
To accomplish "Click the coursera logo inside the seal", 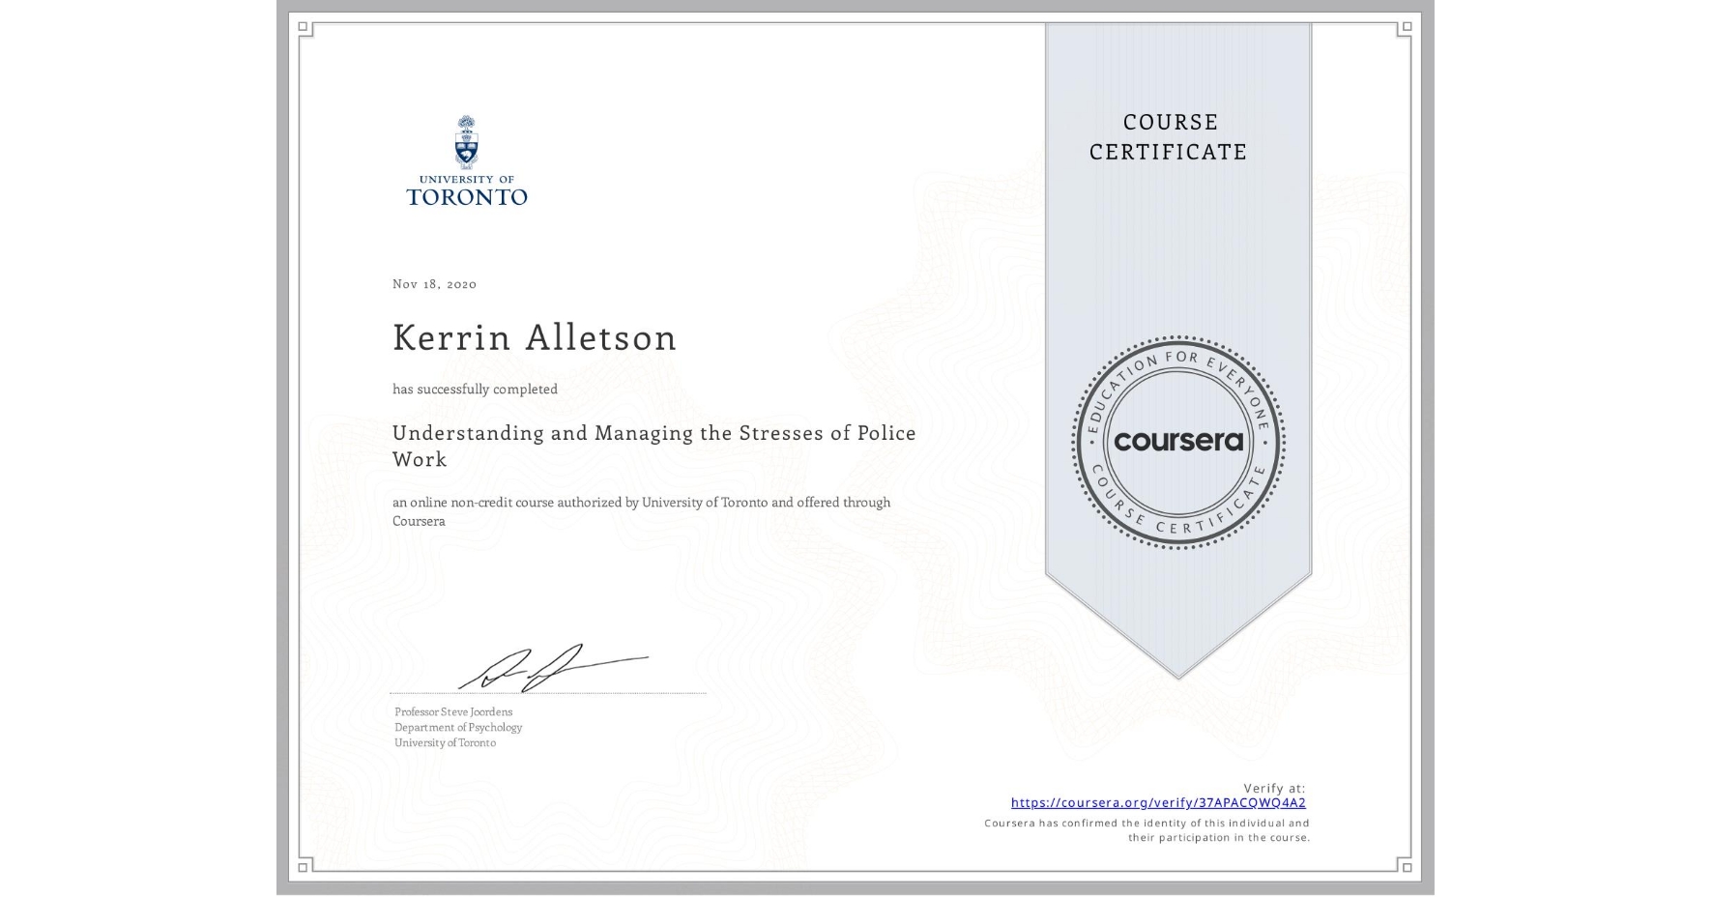I will pos(1177,442).
